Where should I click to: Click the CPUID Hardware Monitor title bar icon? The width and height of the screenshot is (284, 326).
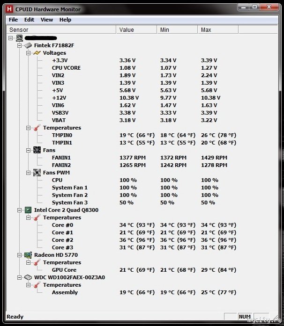[x=9, y=9]
